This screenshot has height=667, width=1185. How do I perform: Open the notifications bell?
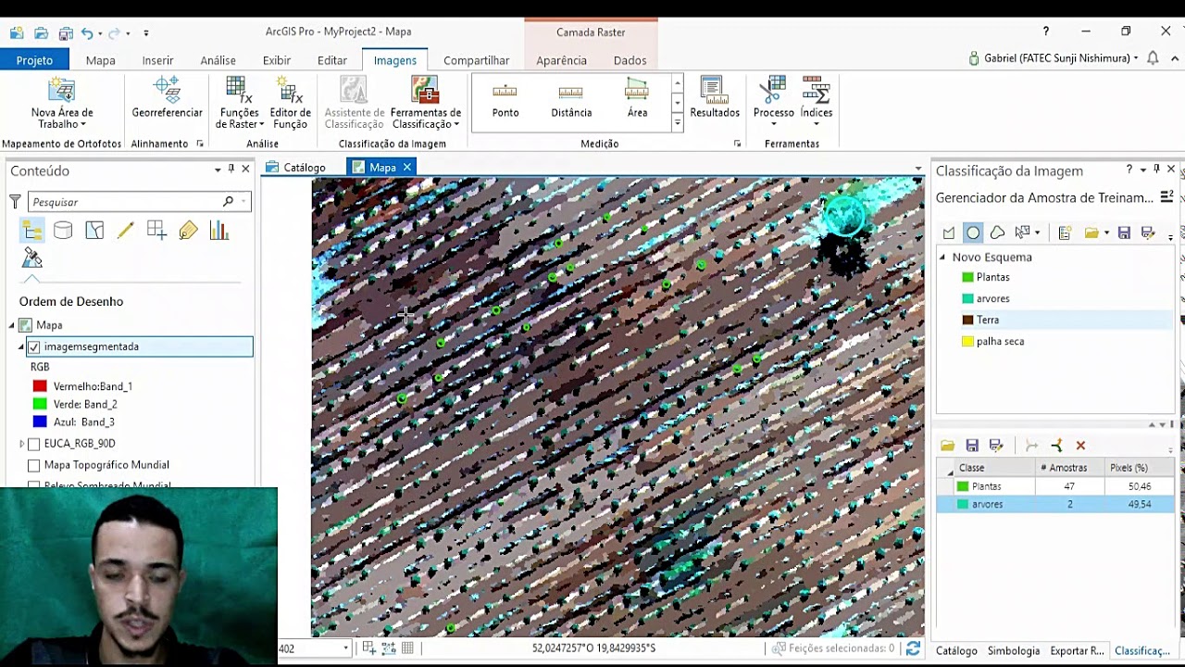tap(1153, 58)
